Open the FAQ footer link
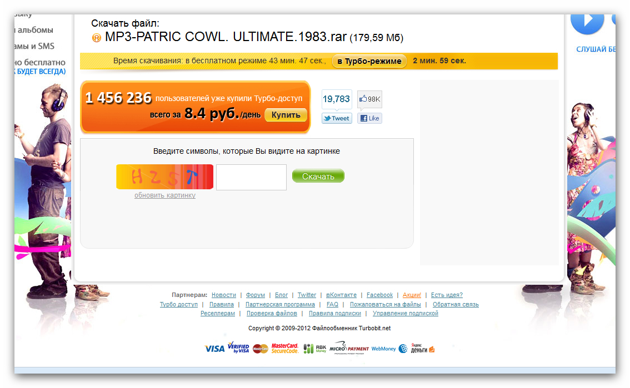 [x=332, y=305]
